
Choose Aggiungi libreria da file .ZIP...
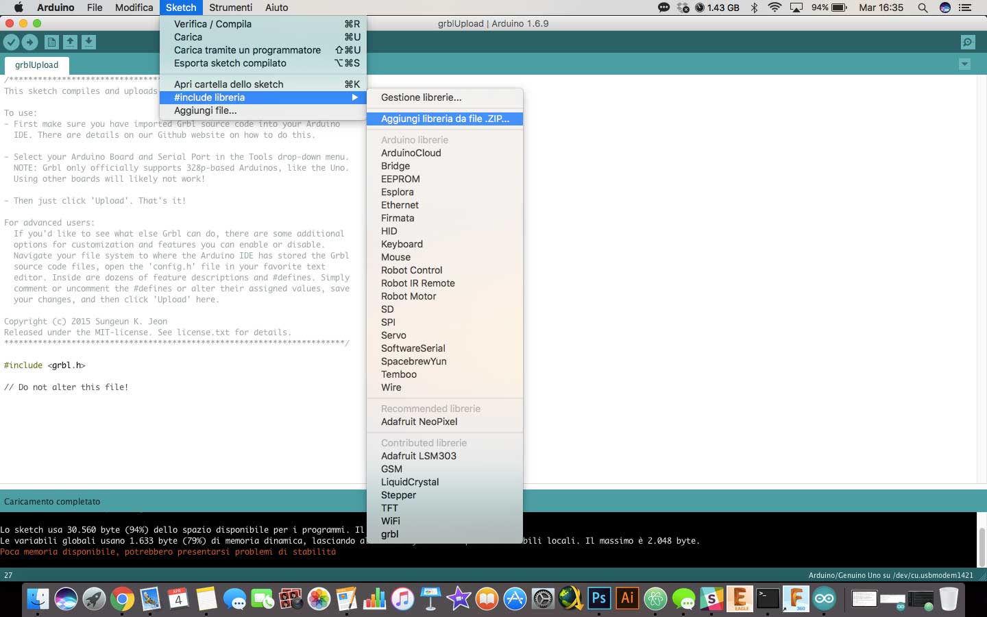pyautogui.click(x=445, y=119)
